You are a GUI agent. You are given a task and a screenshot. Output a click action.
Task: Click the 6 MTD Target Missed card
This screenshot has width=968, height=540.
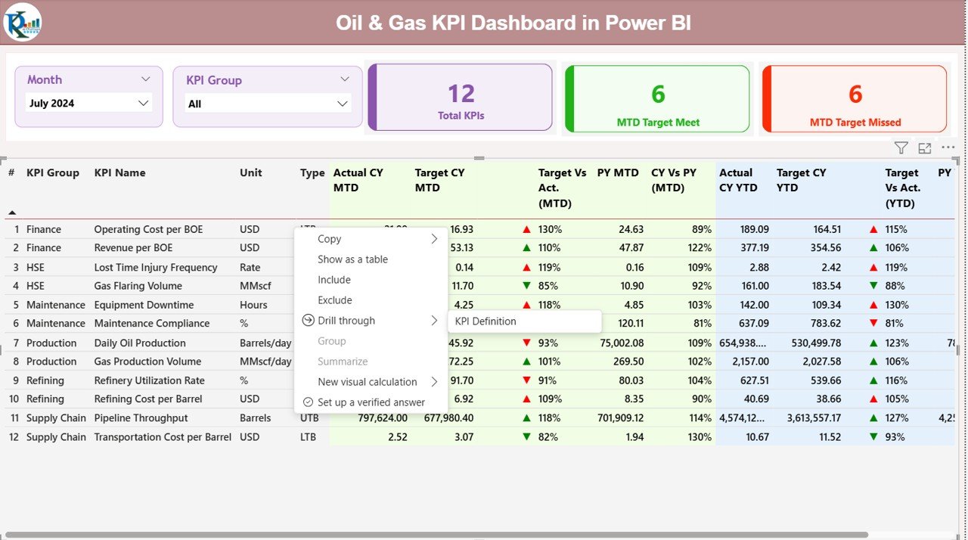[x=854, y=98]
